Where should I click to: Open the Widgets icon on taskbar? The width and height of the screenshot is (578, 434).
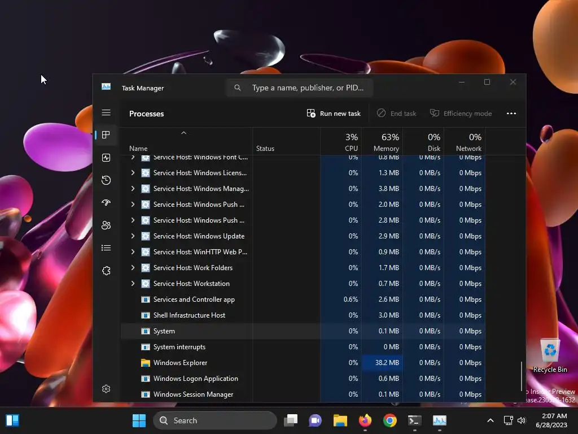click(x=12, y=420)
